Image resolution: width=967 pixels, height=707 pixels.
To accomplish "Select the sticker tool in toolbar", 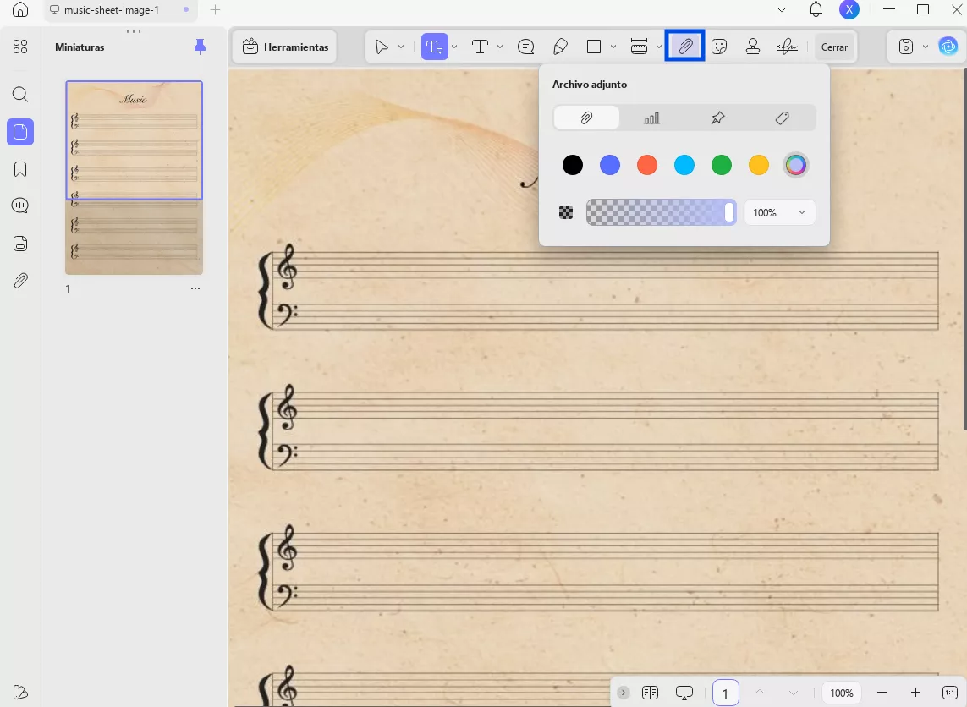I will pyautogui.click(x=719, y=47).
